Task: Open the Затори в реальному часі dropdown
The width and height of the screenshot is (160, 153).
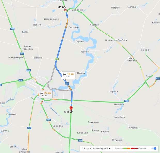Action: 96,148
